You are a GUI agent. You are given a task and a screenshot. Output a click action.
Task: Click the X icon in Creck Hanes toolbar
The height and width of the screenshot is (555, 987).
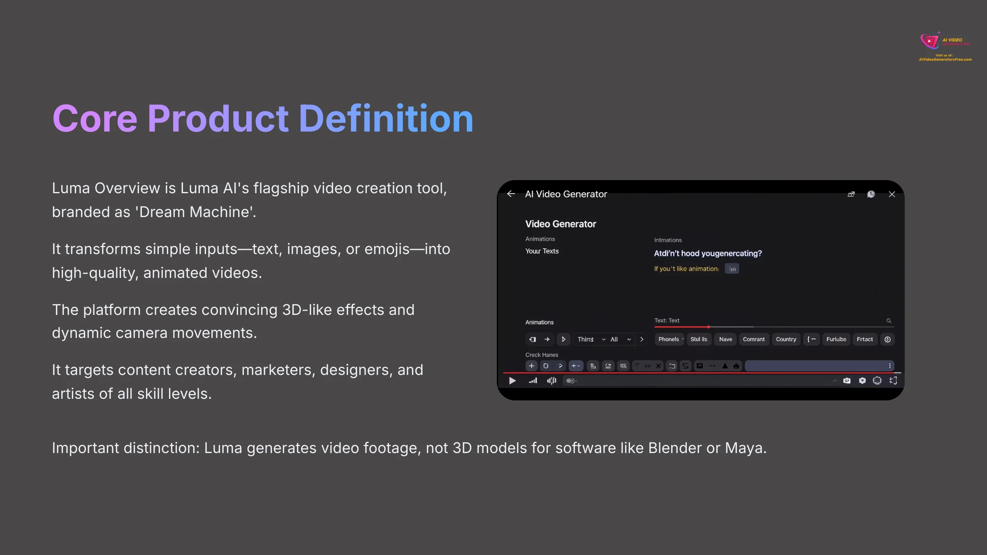coord(658,365)
